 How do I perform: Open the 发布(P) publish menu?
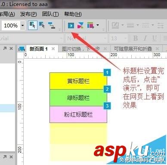[x=28, y=14]
